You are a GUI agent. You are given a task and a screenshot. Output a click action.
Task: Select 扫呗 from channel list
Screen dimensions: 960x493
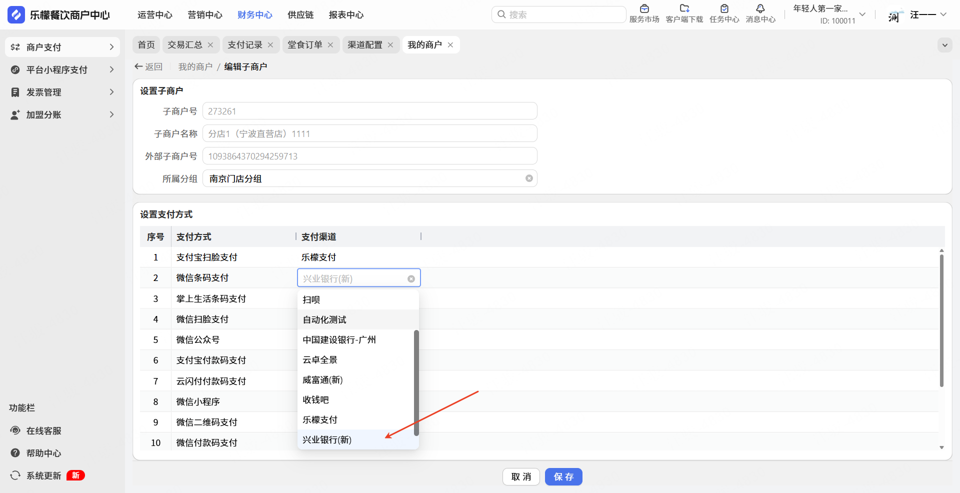tap(358, 299)
